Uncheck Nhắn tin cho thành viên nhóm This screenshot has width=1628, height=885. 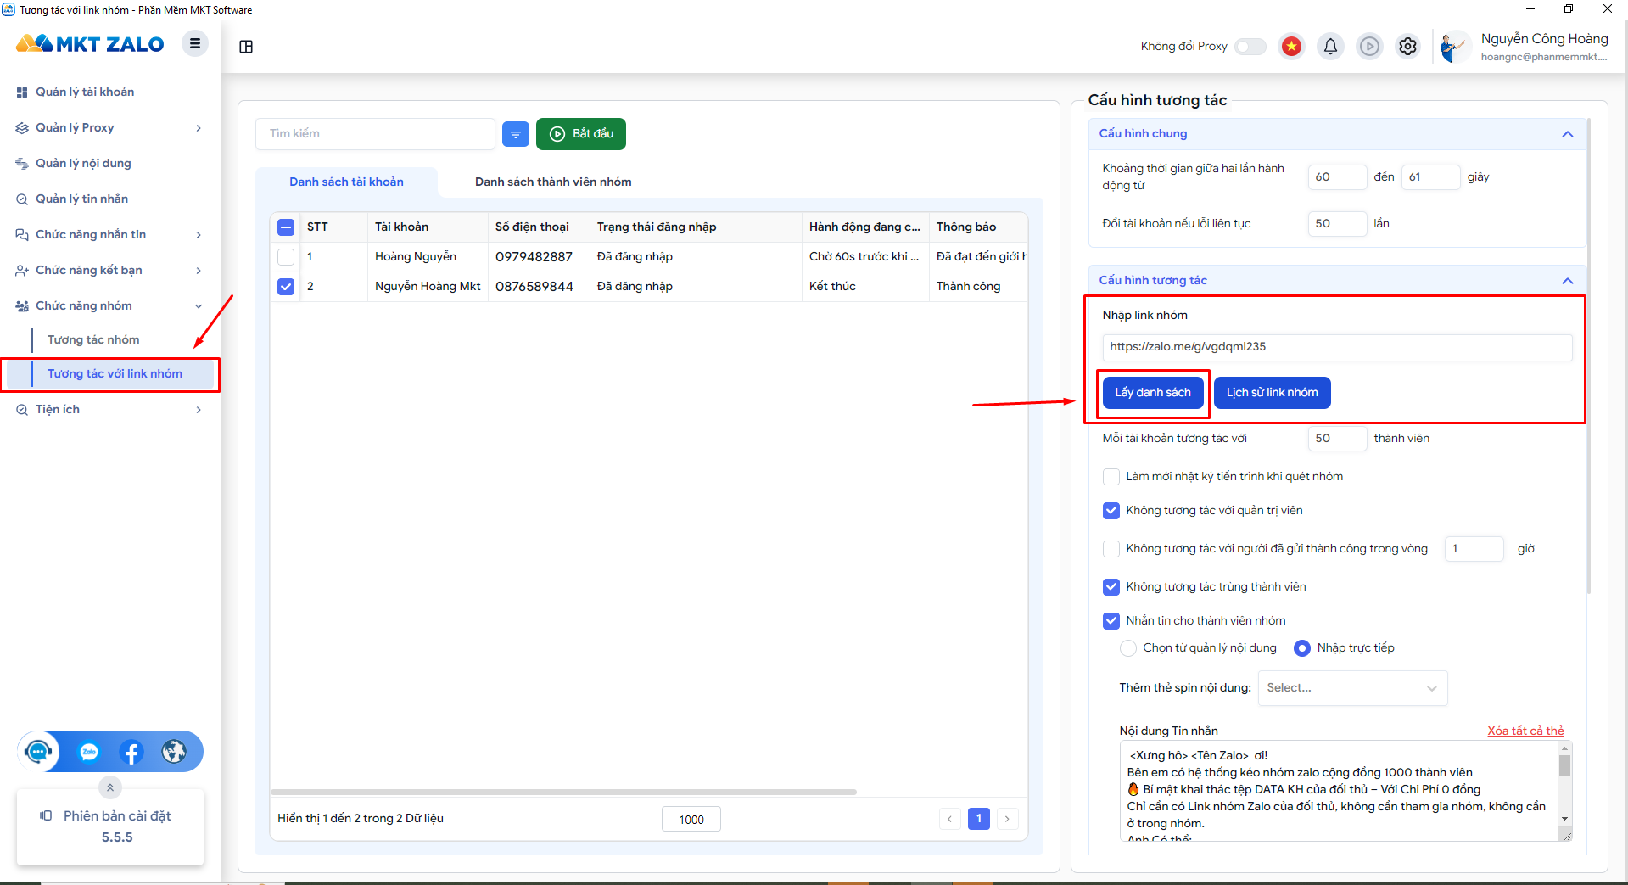pos(1111,621)
